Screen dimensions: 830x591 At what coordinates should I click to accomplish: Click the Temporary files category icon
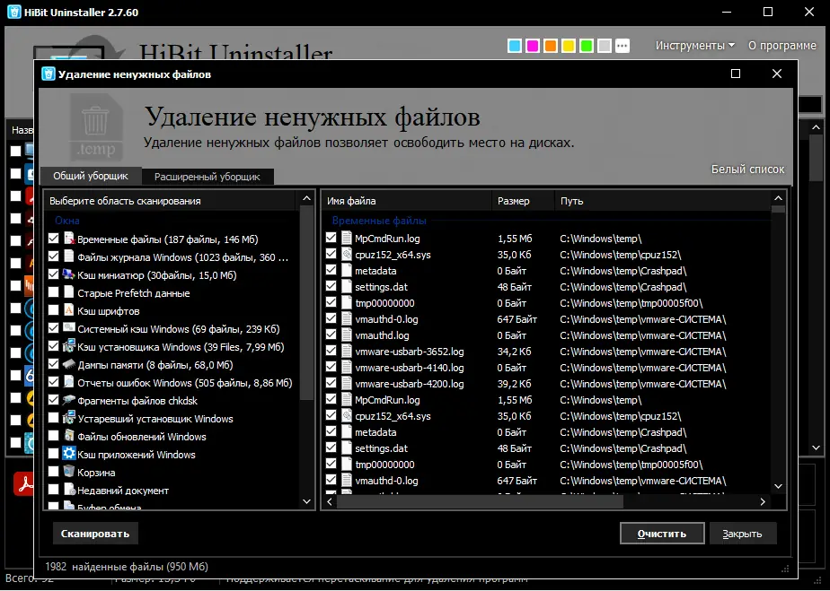point(69,239)
